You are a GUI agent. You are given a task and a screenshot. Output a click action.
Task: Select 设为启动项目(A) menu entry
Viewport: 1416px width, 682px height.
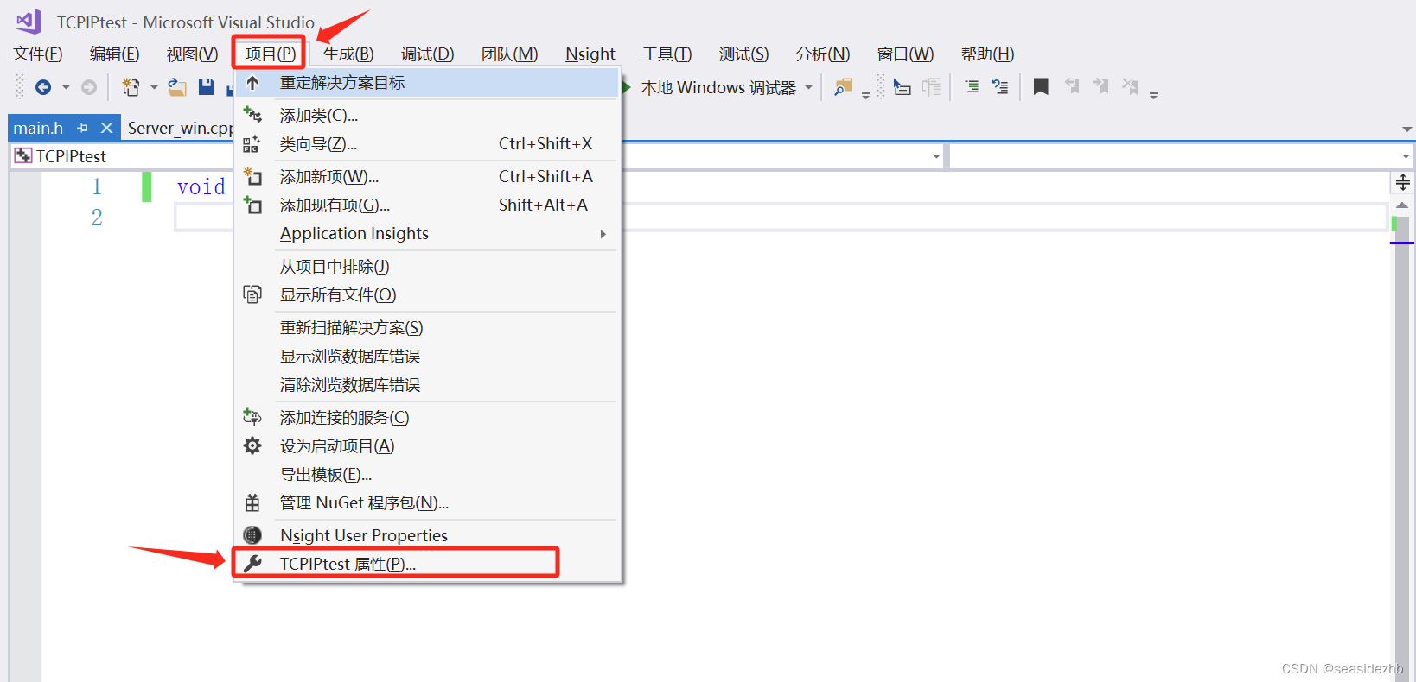pos(428,446)
